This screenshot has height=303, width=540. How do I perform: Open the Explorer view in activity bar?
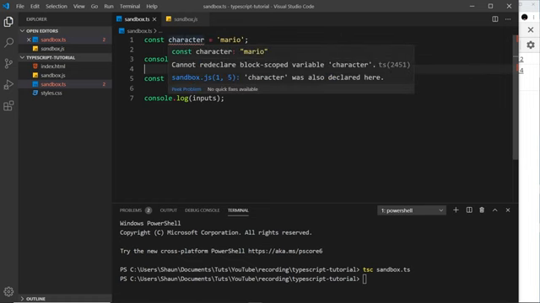click(x=8, y=22)
